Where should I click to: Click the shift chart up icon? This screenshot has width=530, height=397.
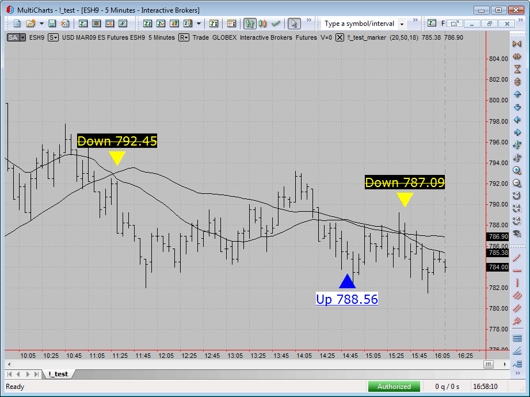click(x=517, y=94)
